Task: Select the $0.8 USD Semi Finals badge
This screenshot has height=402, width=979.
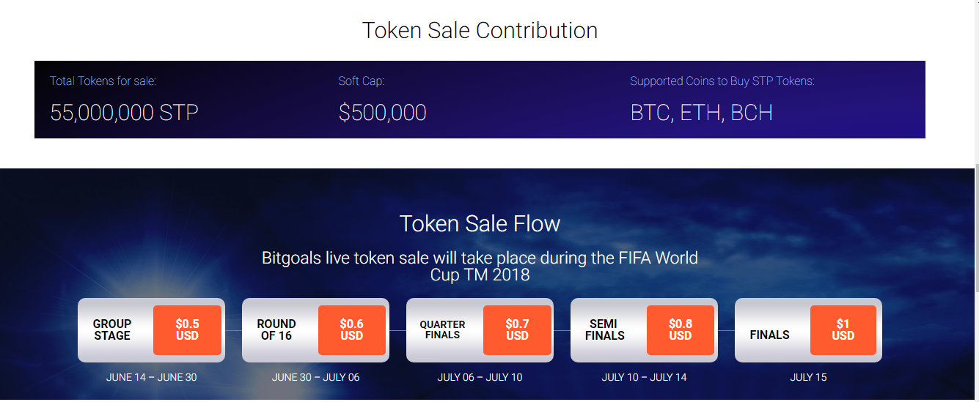Action: (x=681, y=330)
